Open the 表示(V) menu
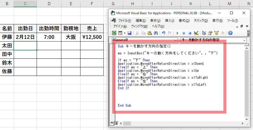 click(x=155, y=21)
